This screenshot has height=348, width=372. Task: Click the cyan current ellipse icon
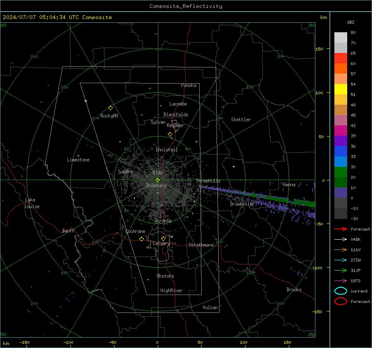click(341, 291)
